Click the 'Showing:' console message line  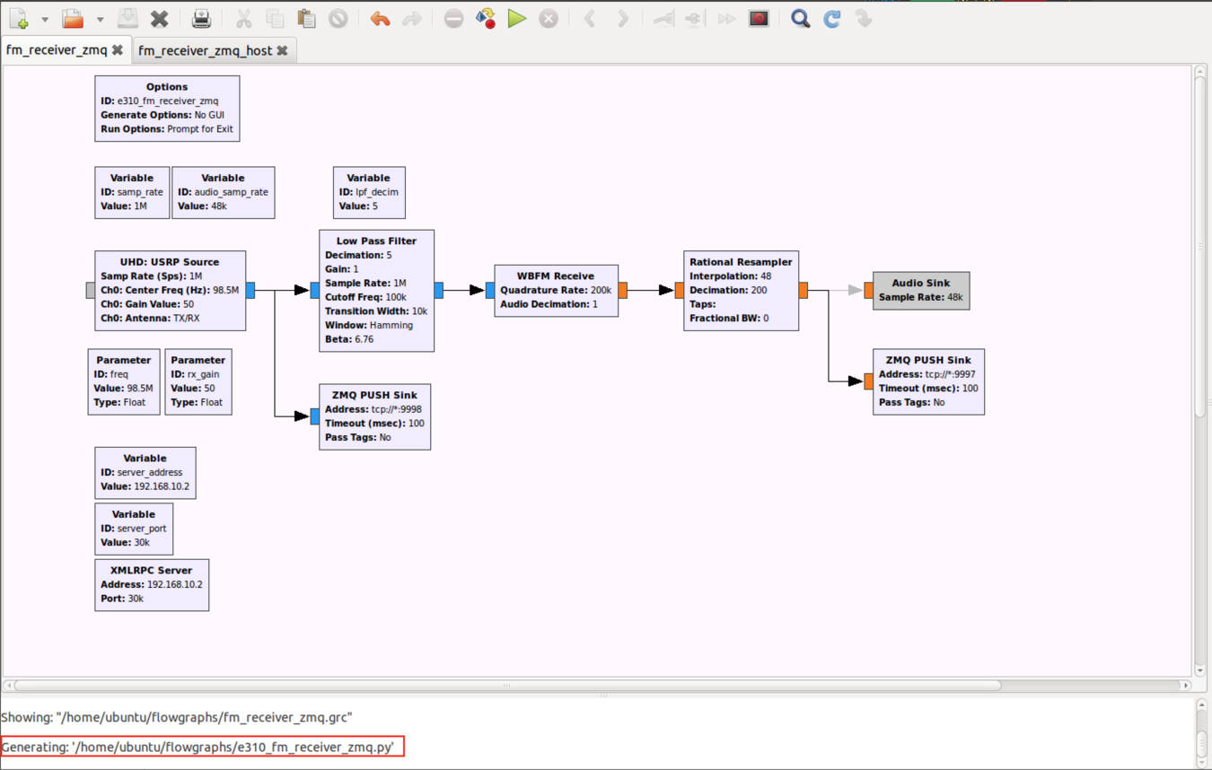[176, 717]
